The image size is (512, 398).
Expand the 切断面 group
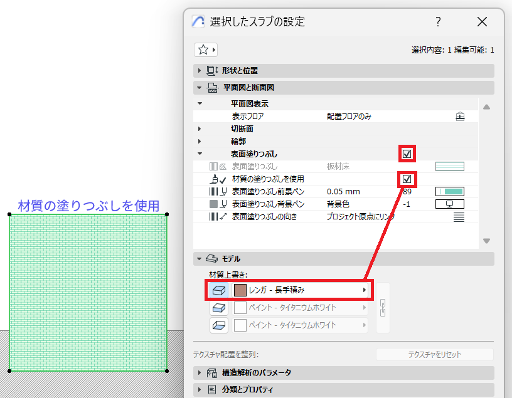[x=200, y=129]
